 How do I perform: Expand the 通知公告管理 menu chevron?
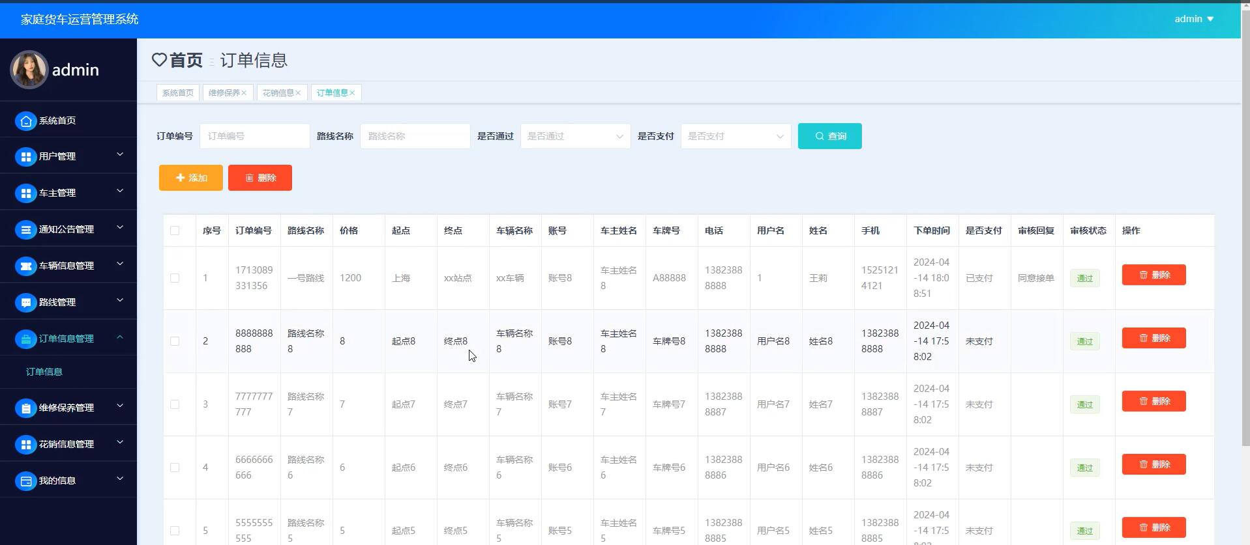(x=120, y=227)
